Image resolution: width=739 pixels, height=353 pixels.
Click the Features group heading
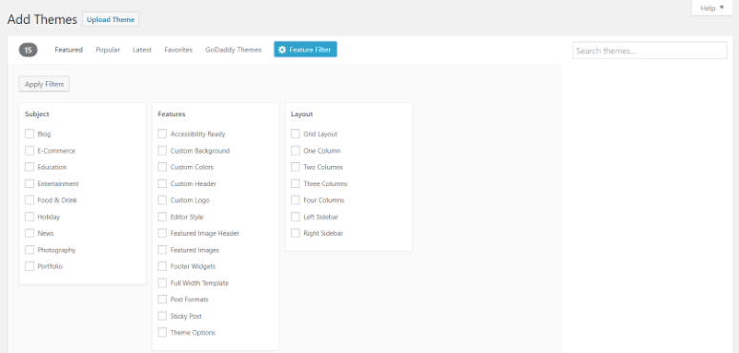172,114
